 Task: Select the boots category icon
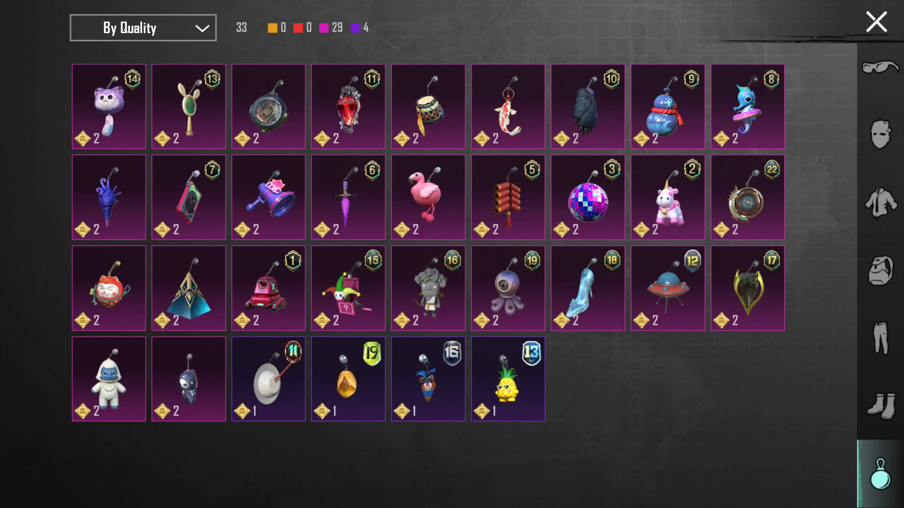point(880,406)
